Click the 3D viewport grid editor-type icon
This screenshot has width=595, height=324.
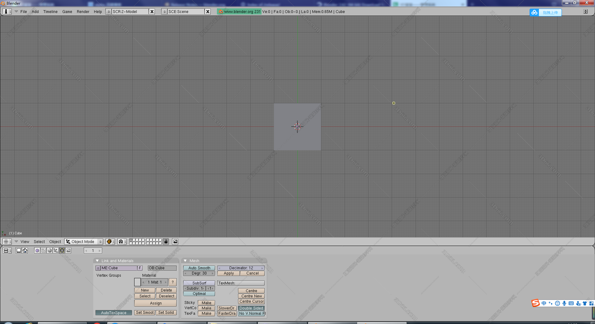6,241
